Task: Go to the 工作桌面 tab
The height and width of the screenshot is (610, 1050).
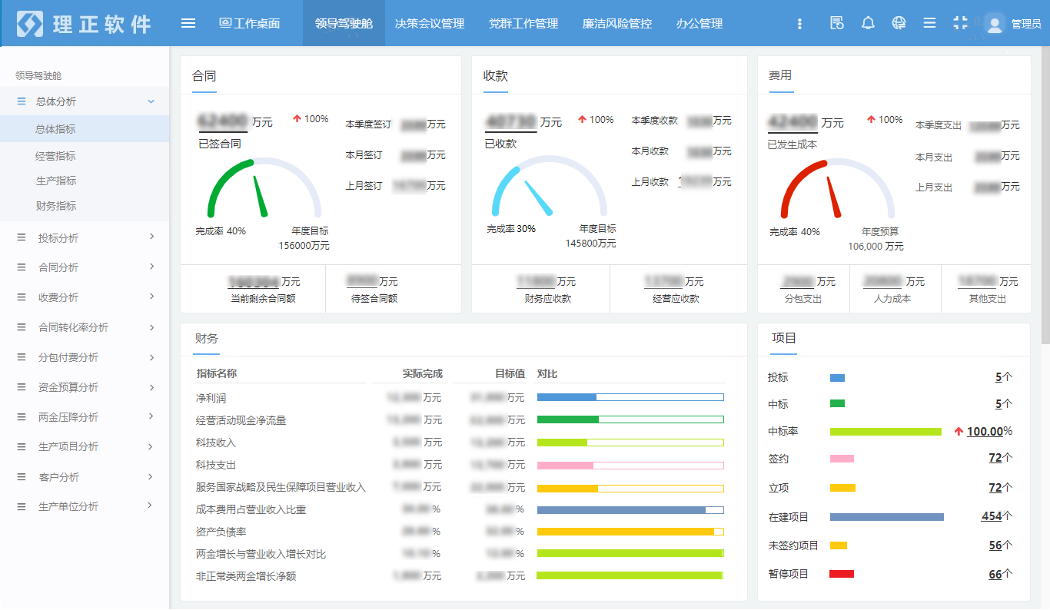Action: [x=250, y=24]
